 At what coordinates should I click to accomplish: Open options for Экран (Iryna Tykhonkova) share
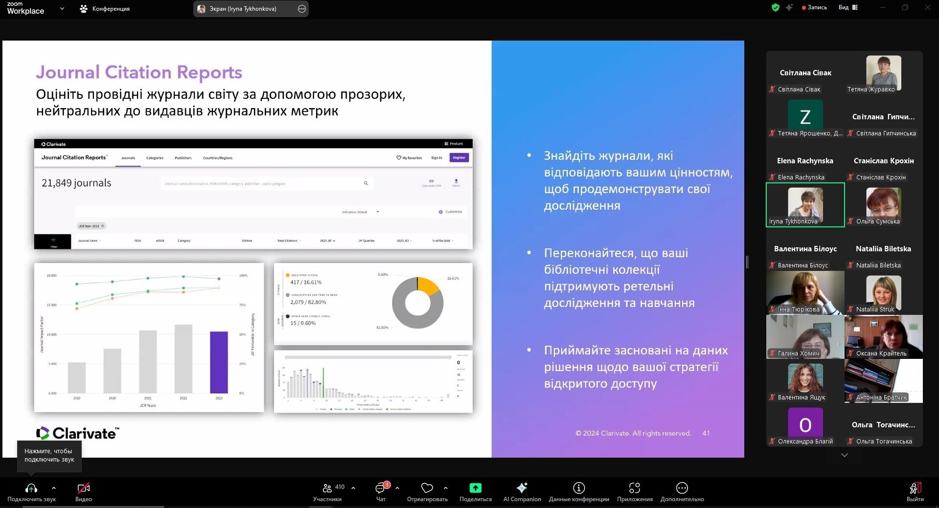click(x=302, y=9)
